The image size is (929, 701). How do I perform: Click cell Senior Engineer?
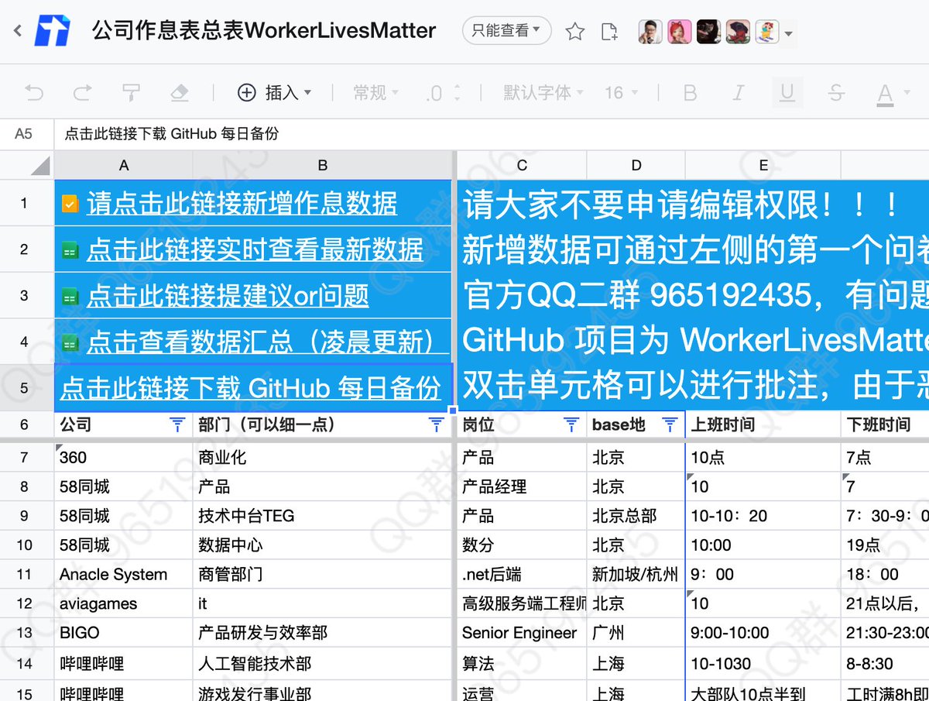522,633
